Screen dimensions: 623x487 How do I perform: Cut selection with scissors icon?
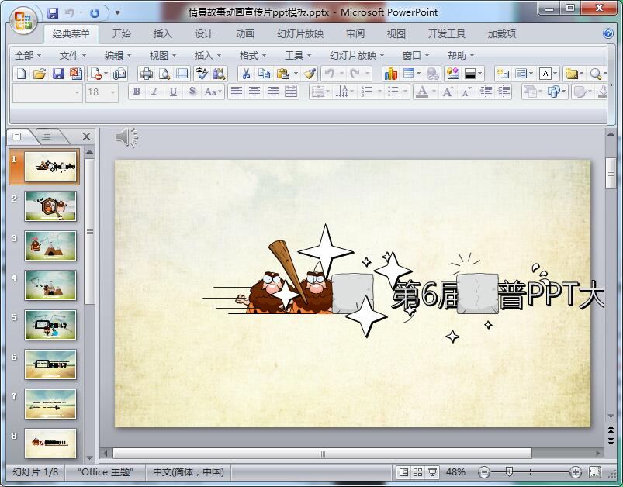point(246,74)
